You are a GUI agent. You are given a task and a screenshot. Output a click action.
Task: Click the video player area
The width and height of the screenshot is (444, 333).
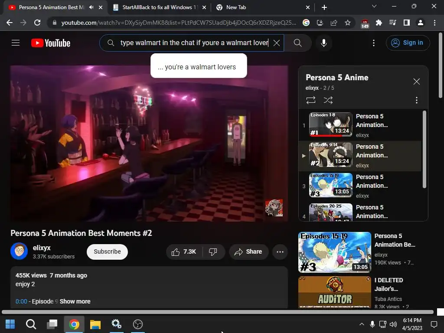pyautogui.click(x=149, y=143)
